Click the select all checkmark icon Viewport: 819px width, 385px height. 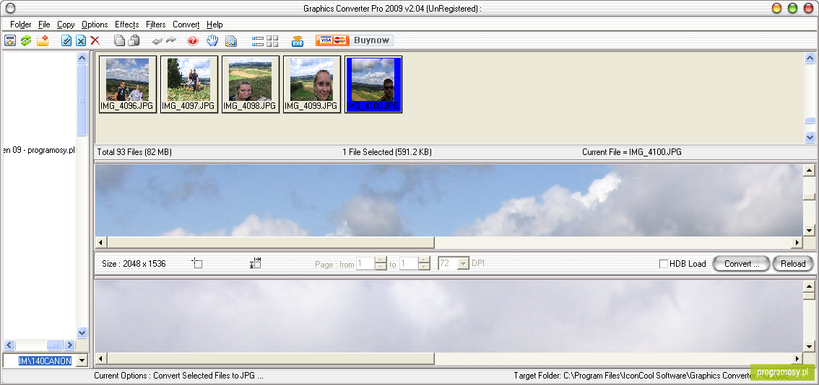pos(66,40)
